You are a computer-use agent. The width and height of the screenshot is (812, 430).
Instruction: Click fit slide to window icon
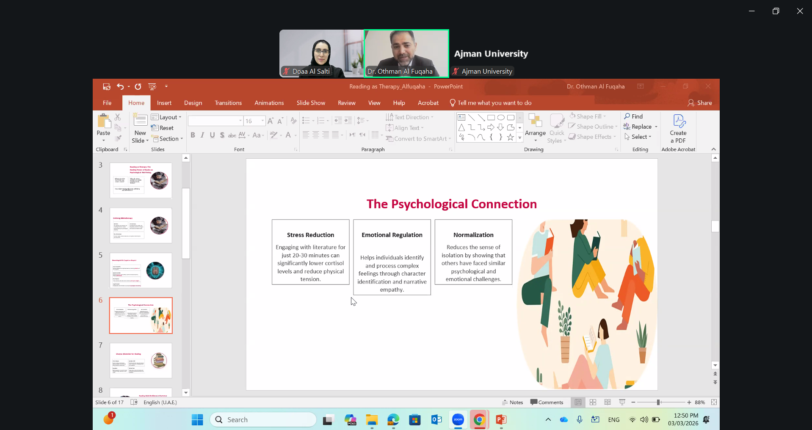click(714, 402)
